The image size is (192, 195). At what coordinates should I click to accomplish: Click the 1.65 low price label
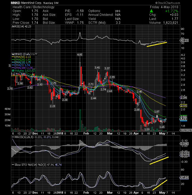pyautogui.click(x=162, y=127)
